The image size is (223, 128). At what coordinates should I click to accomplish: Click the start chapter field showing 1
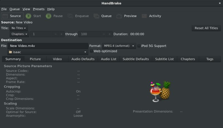coord(42,34)
